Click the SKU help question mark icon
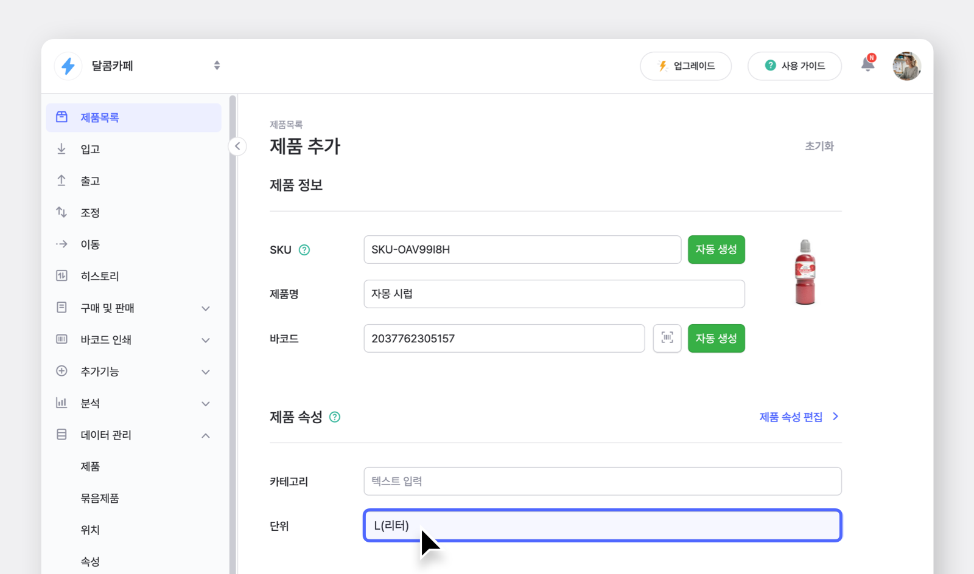The width and height of the screenshot is (974, 574). [305, 249]
